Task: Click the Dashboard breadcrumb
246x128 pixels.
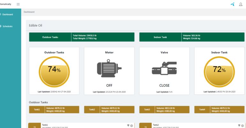Action: [x=29, y=12]
